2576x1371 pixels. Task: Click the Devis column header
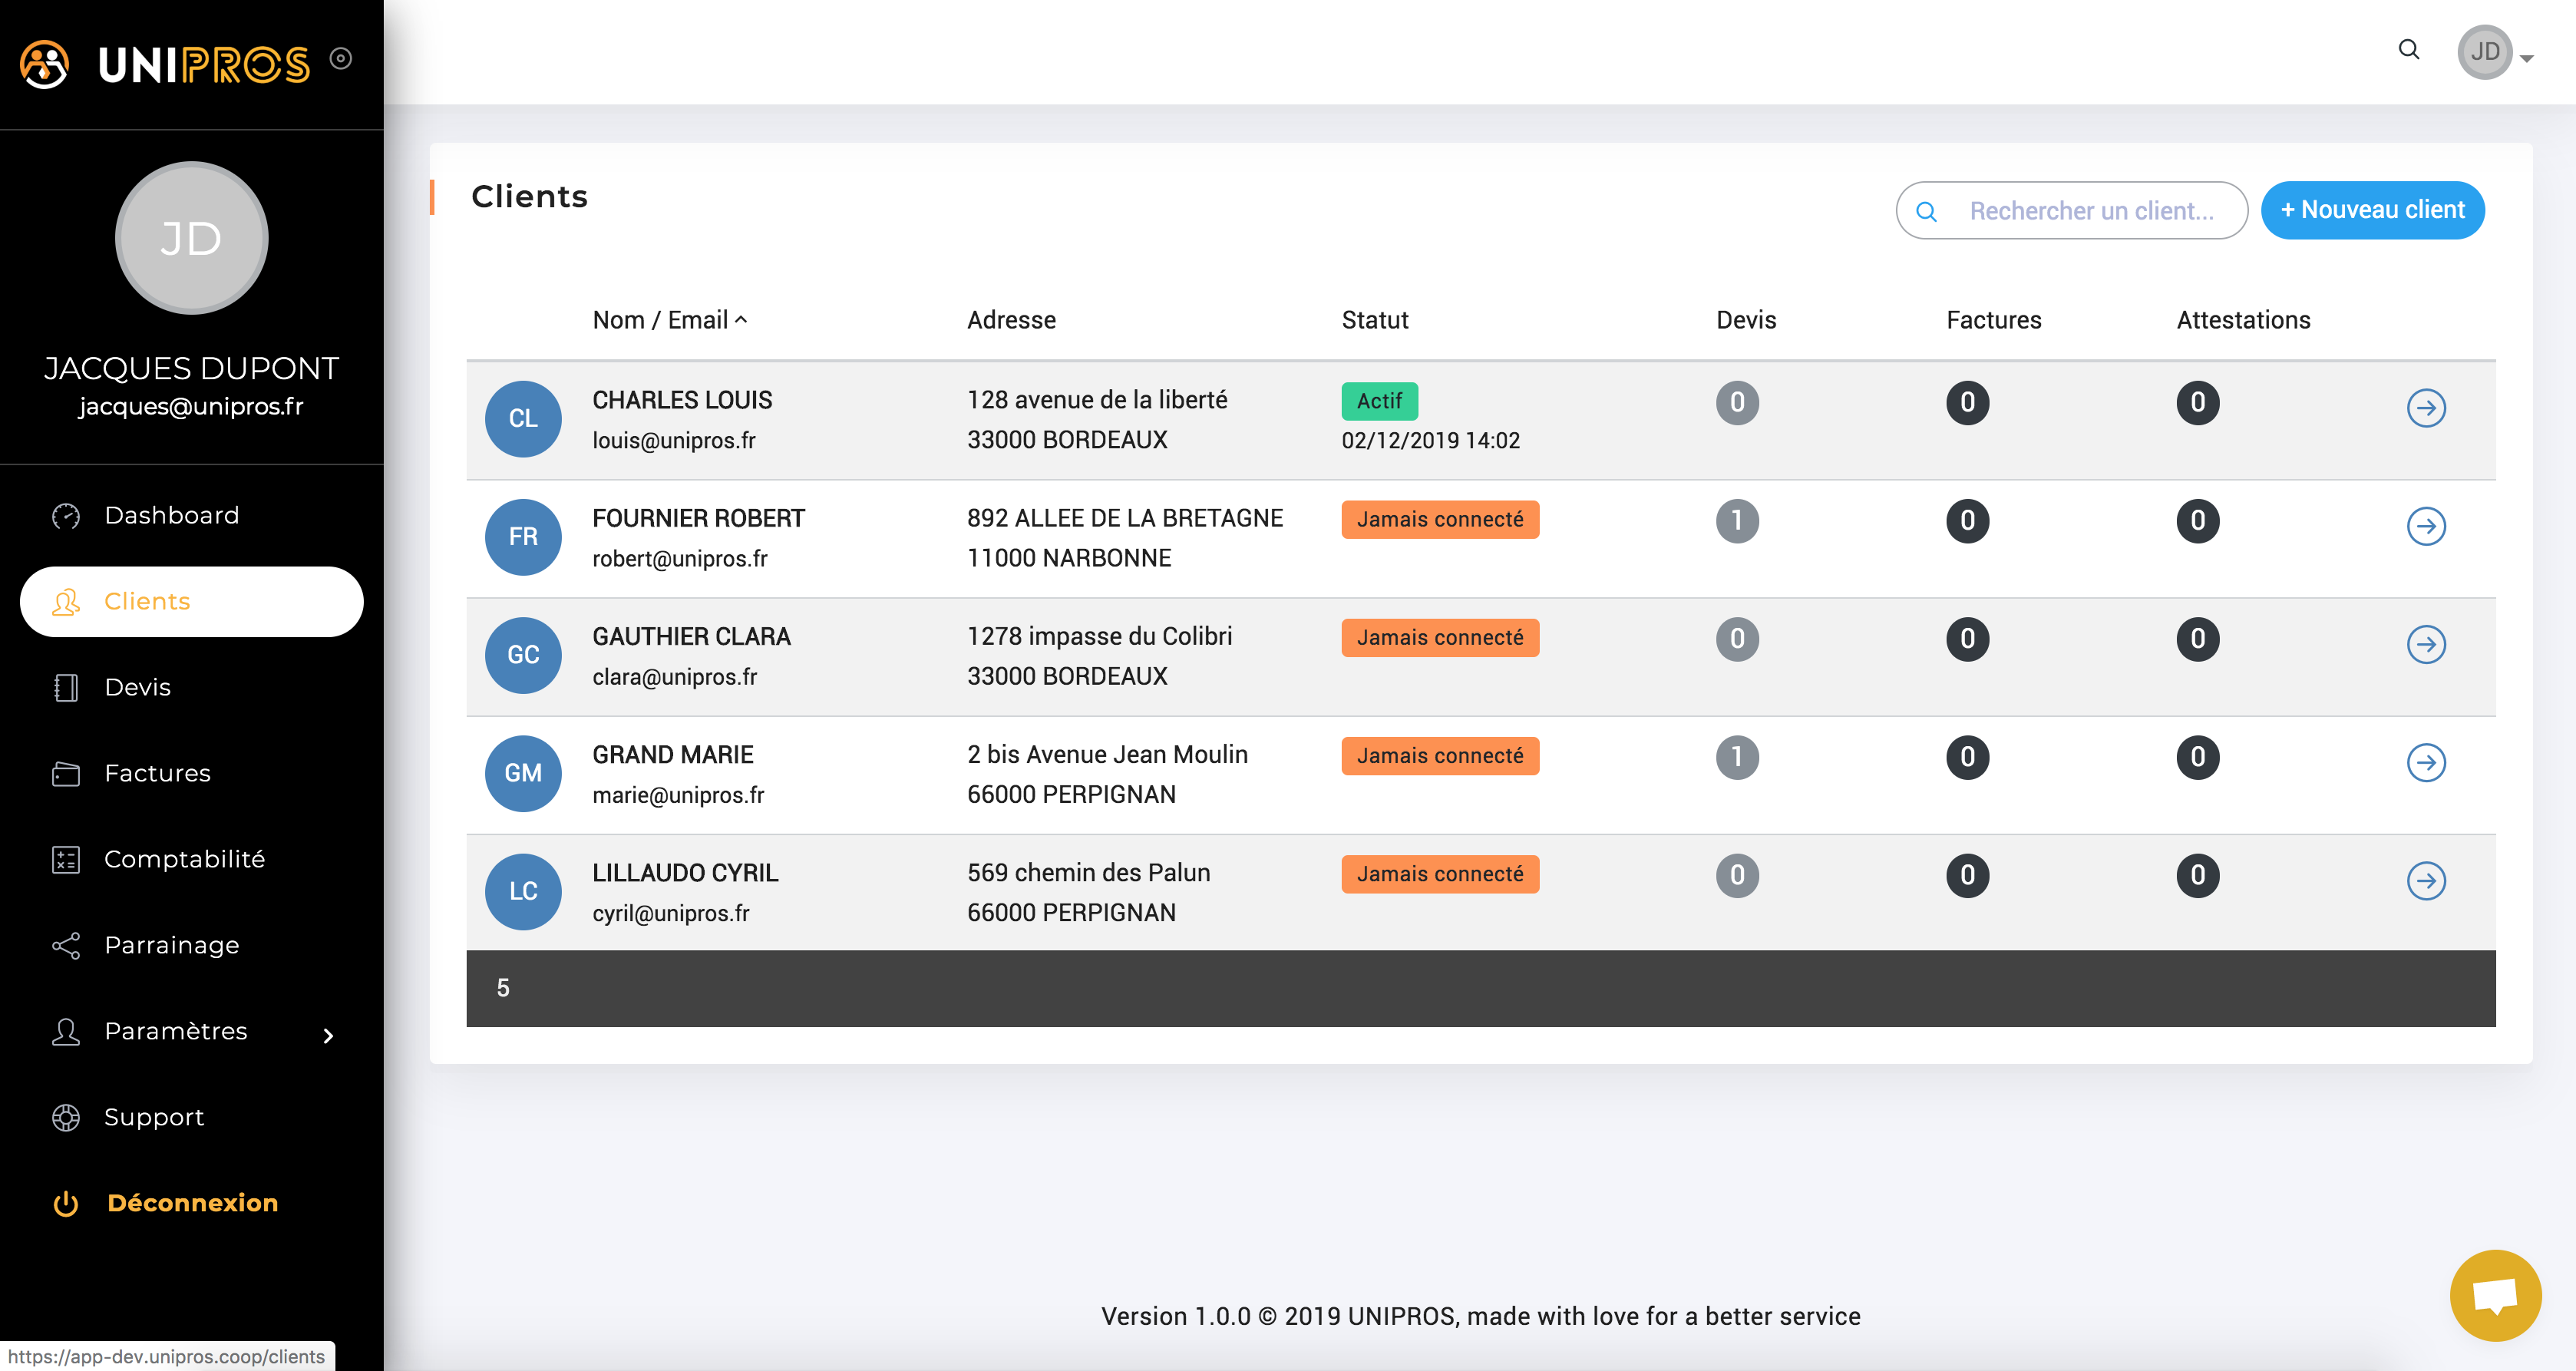[1746, 320]
